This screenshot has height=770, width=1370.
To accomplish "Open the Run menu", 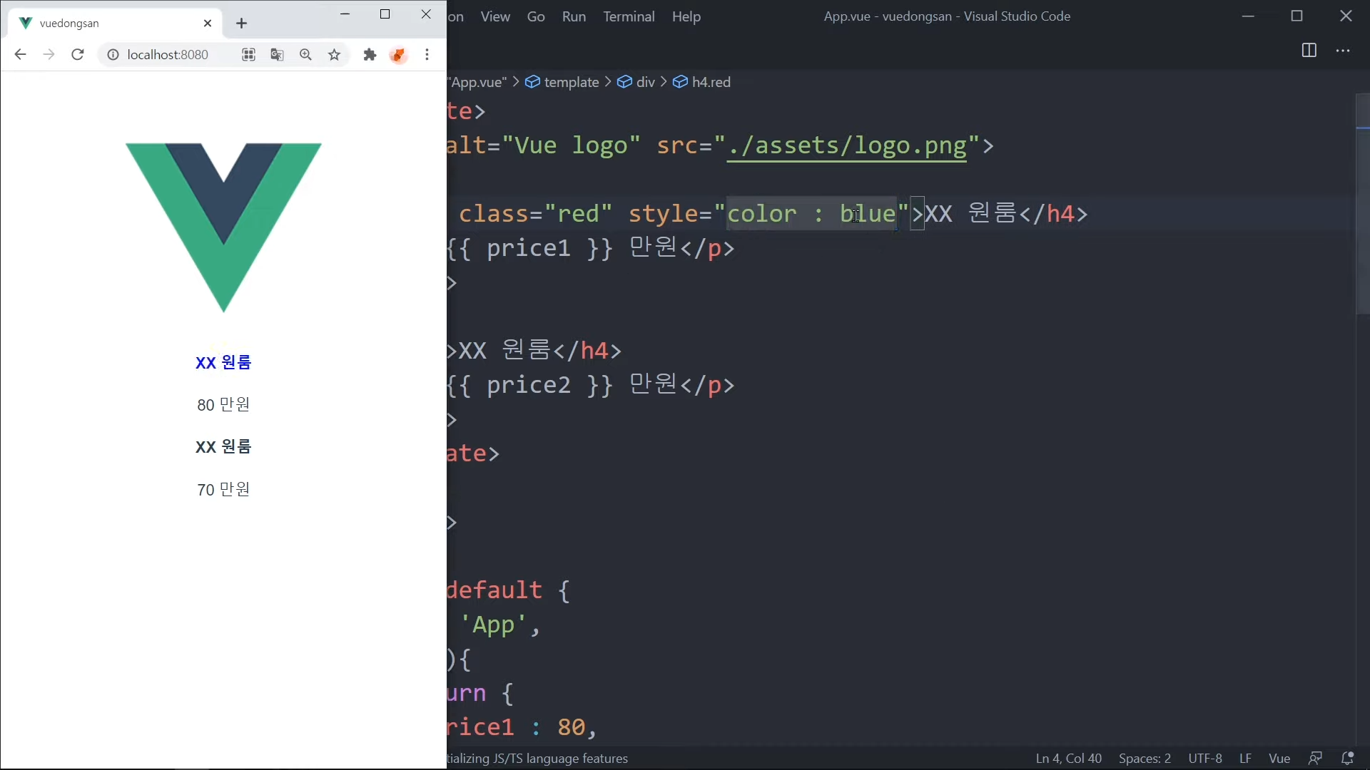I will tap(574, 16).
